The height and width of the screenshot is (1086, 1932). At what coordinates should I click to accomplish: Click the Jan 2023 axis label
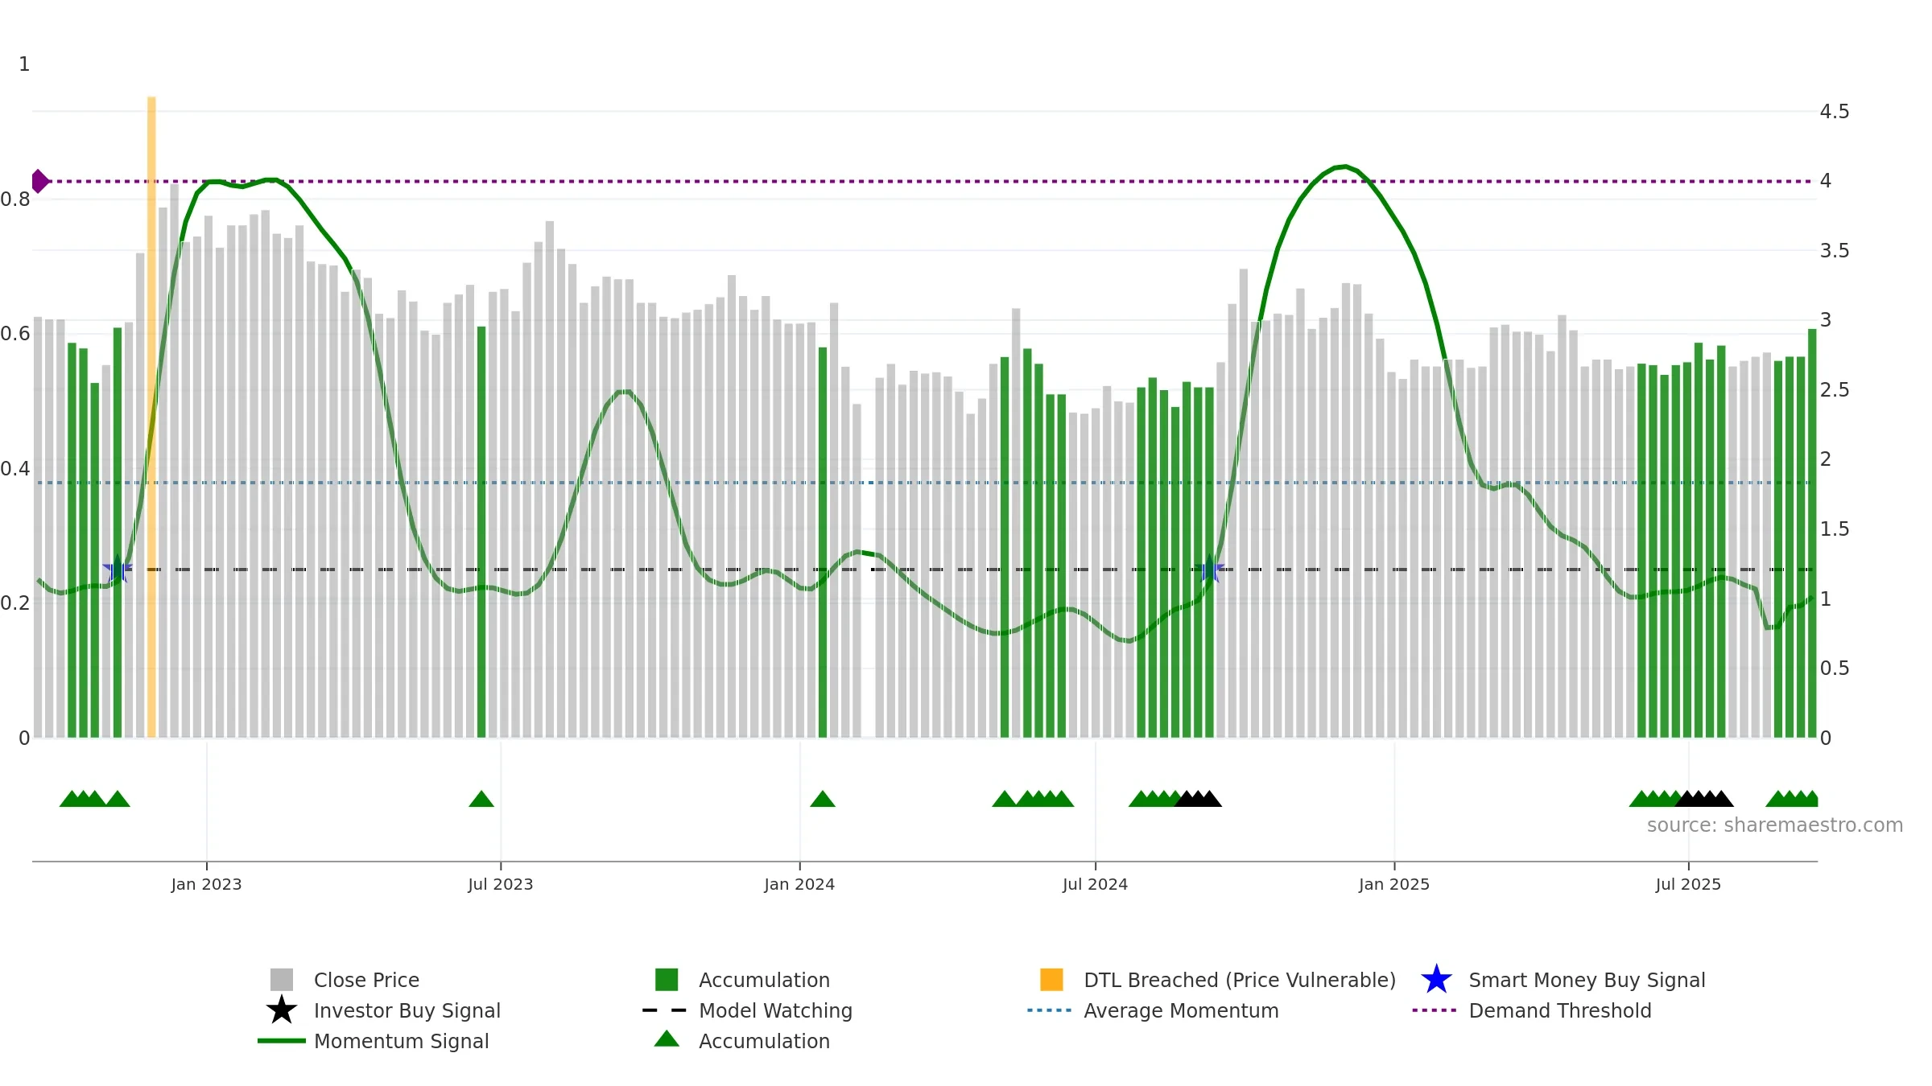click(206, 884)
